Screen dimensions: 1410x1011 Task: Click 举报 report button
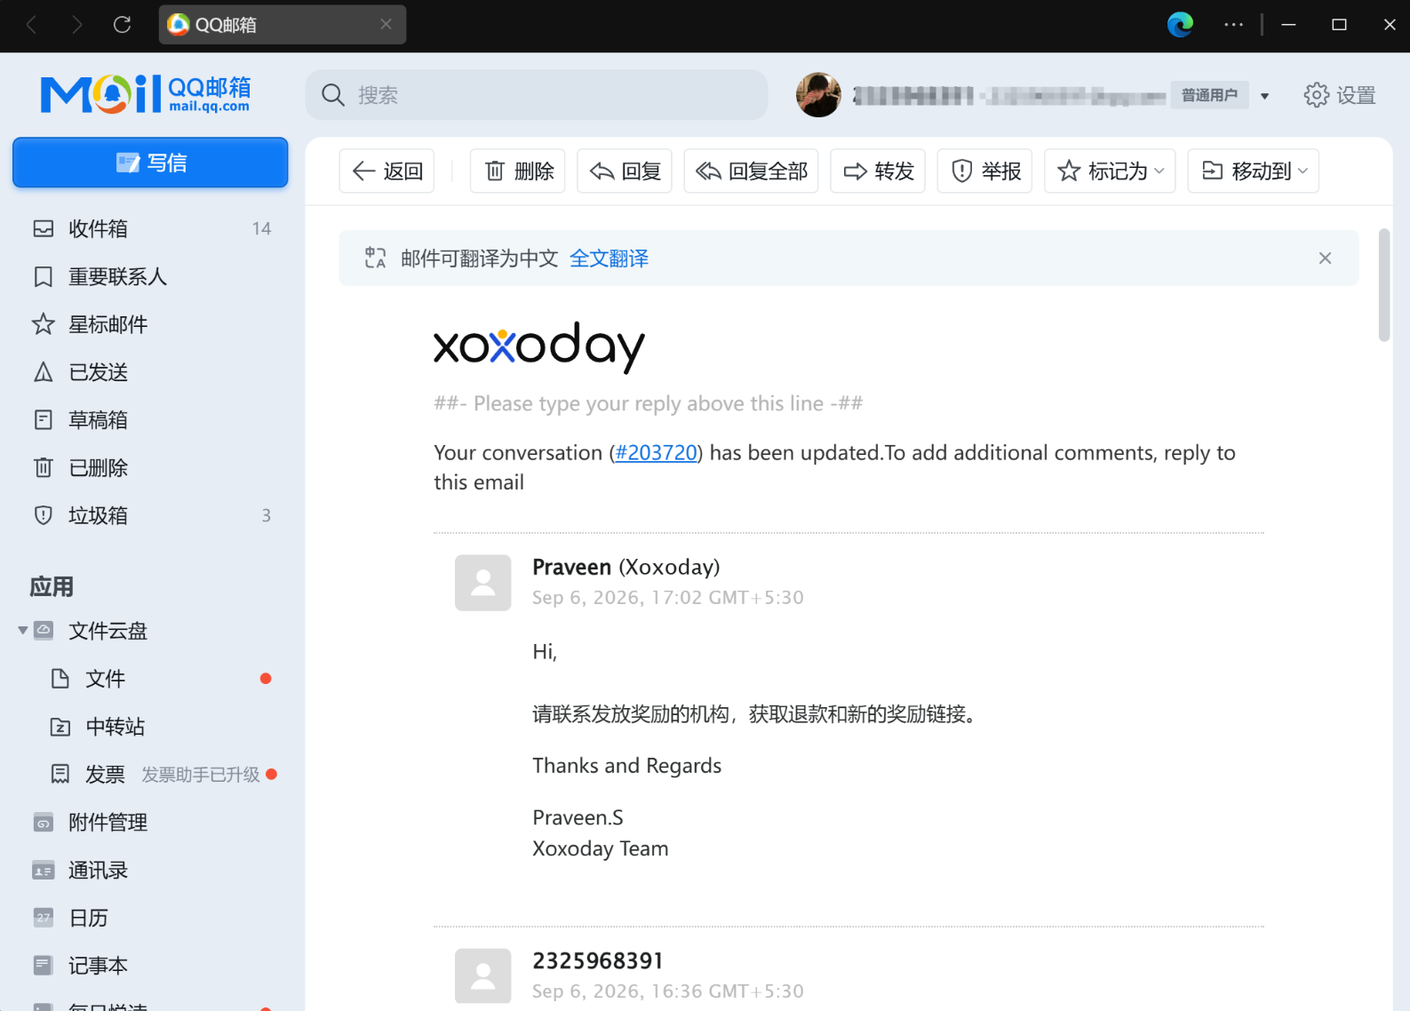coord(984,171)
